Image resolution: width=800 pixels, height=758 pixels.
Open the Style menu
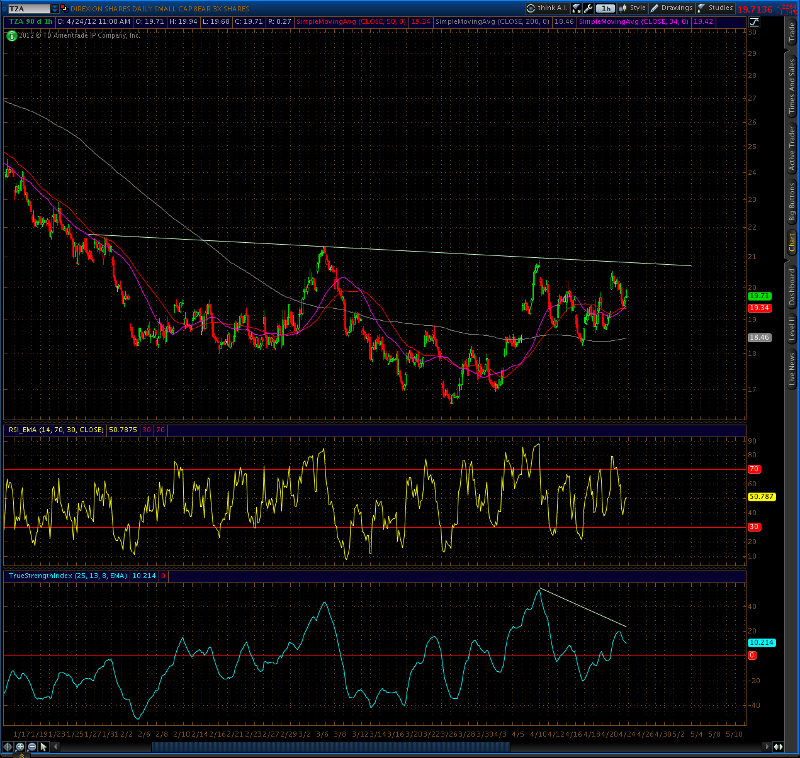pyautogui.click(x=633, y=8)
